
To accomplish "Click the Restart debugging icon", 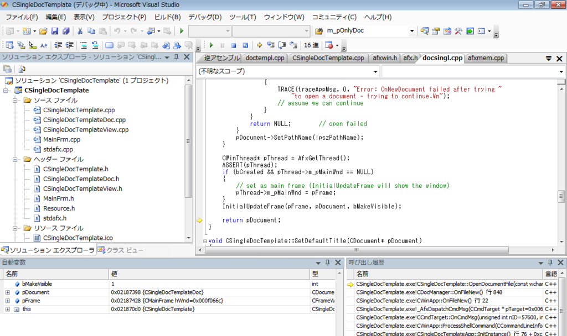I will 245,45.
